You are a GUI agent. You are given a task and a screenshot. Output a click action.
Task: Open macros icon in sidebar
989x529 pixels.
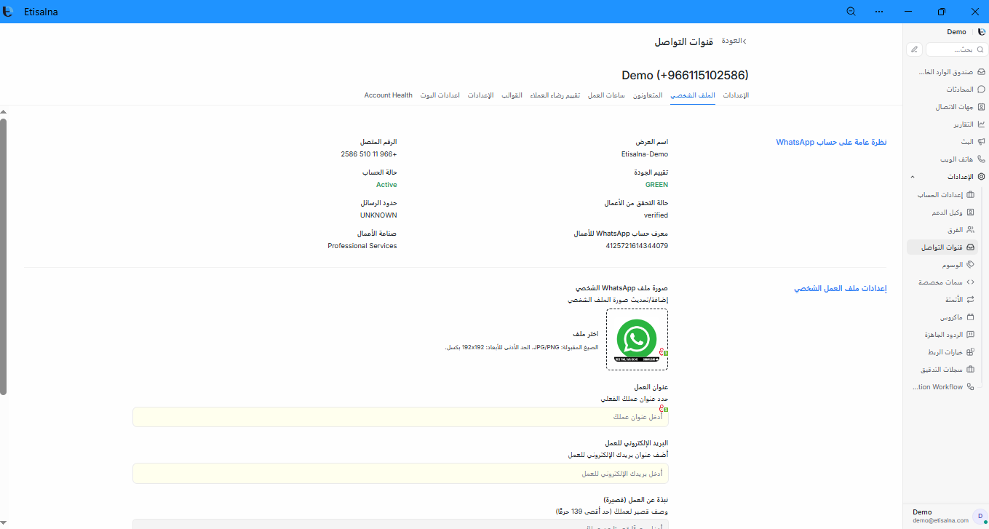[x=970, y=317]
